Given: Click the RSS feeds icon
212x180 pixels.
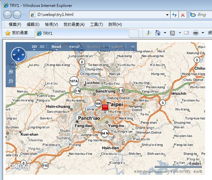Looking at the screenshot, I should [173, 33].
